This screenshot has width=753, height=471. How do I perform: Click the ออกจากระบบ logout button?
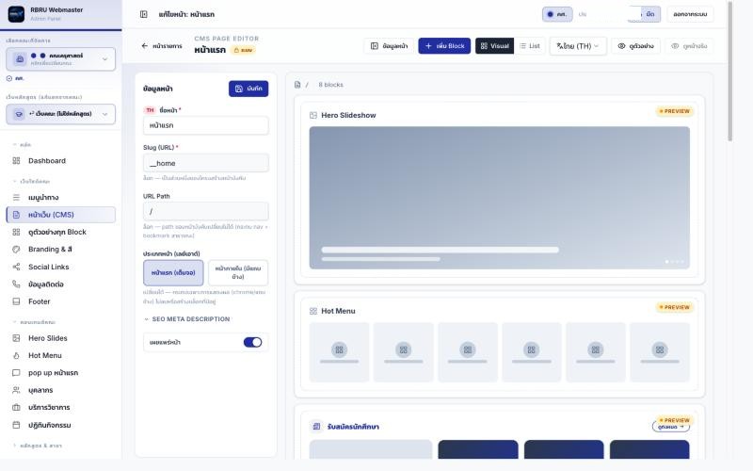pos(690,14)
